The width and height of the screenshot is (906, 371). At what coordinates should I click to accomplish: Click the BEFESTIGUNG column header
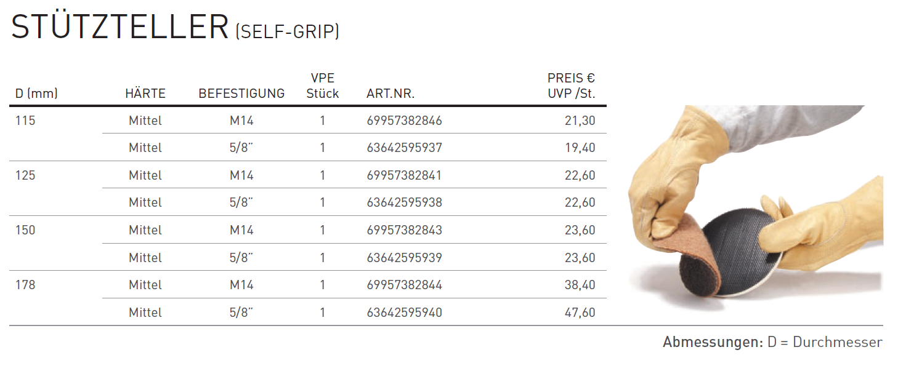tap(241, 94)
